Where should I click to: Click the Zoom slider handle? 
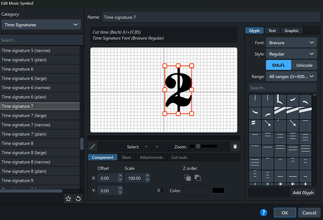[x=198, y=147]
